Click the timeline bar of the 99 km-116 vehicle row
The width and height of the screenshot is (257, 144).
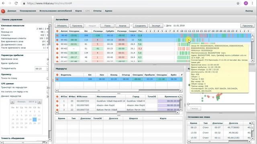click(x=197, y=40)
